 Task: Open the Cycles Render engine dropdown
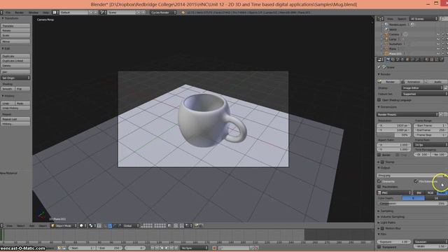tap(163, 13)
